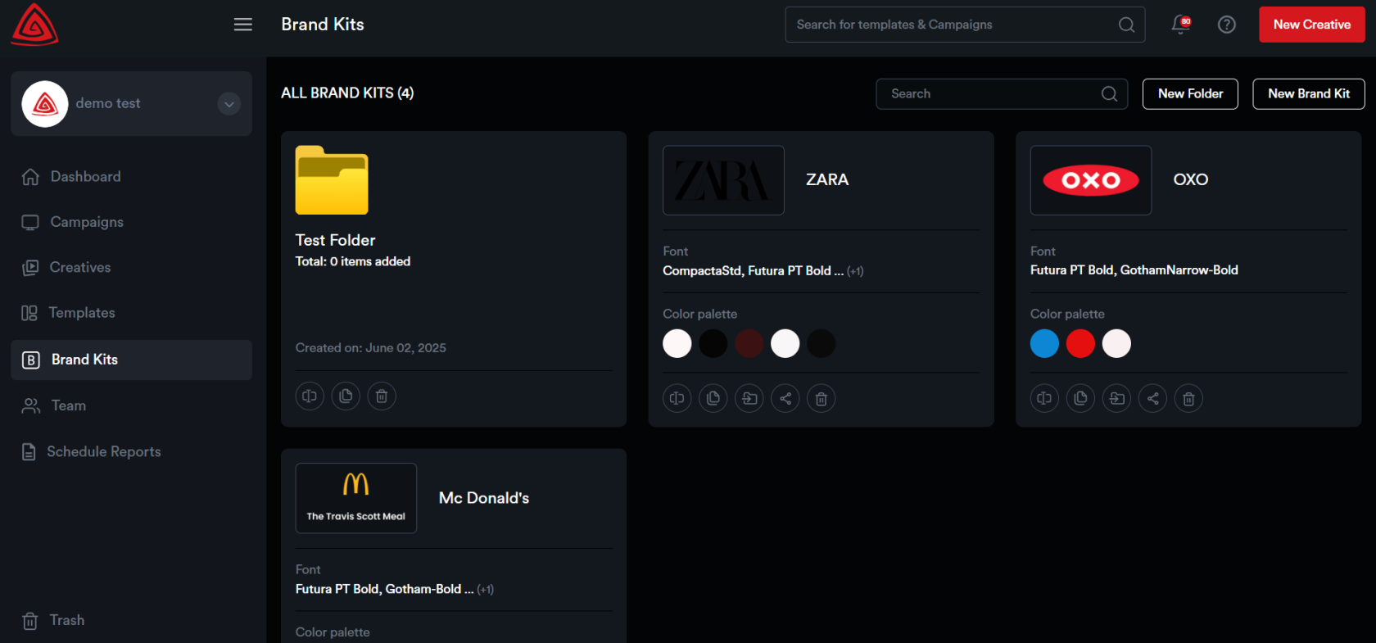Rename the Test Folder using its rename icon
This screenshot has height=643, width=1376.
pos(310,396)
